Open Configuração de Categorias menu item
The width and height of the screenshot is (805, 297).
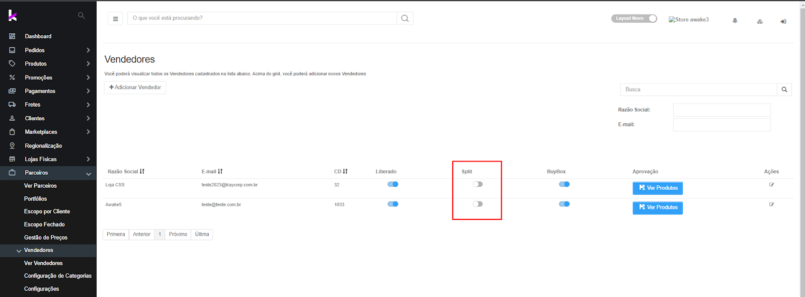58,276
